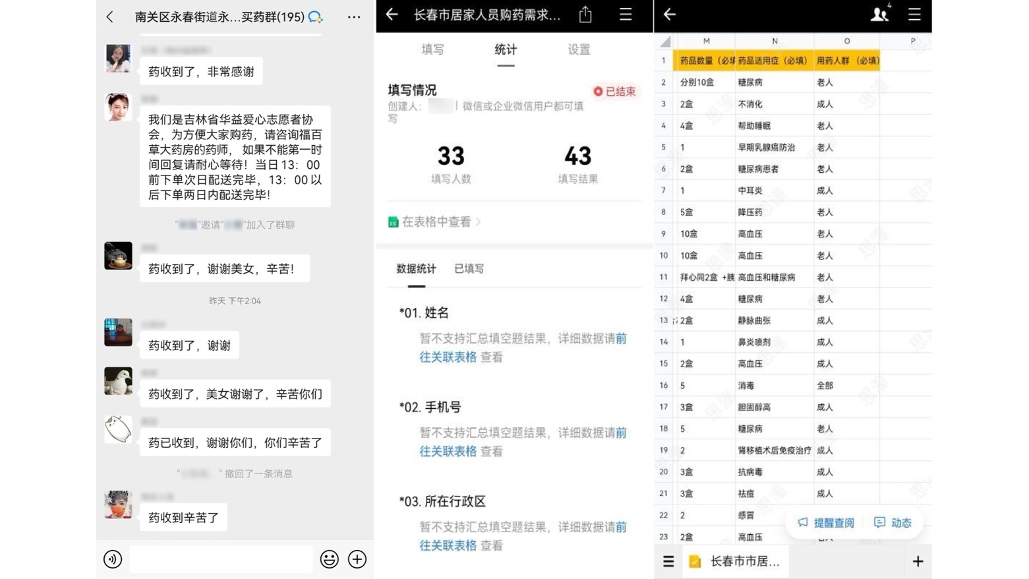Open the emoji picker in chat
Image resolution: width=1029 pixels, height=579 pixels.
click(x=329, y=559)
